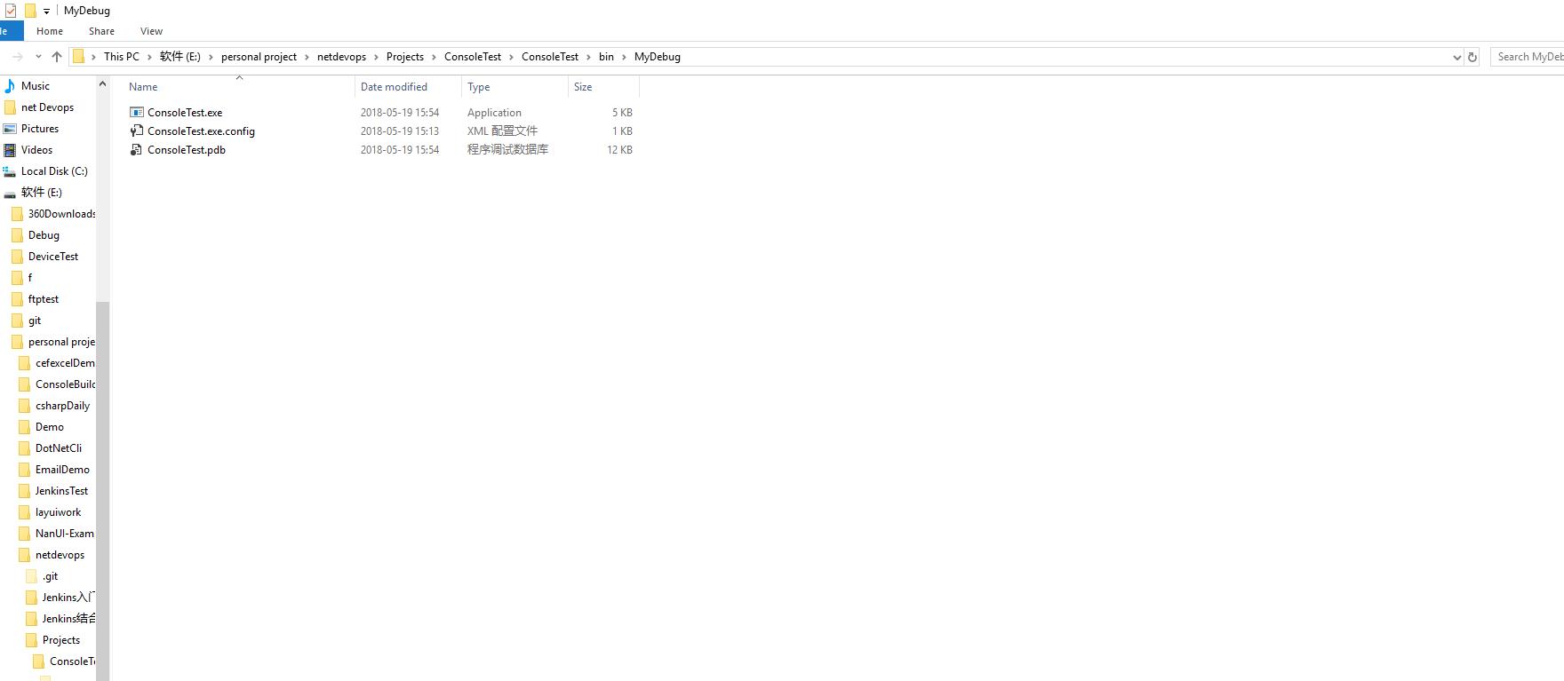Click the JenkinsTest folder icon
The image size is (1564, 681).
click(24, 491)
